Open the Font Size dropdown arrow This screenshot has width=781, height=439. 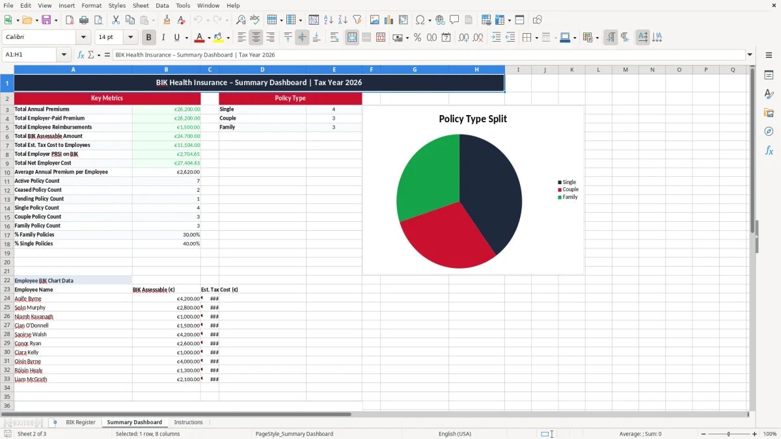click(131, 38)
